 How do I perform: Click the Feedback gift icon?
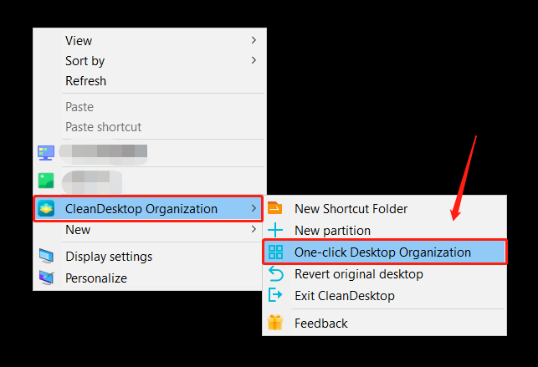click(x=275, y=323)
